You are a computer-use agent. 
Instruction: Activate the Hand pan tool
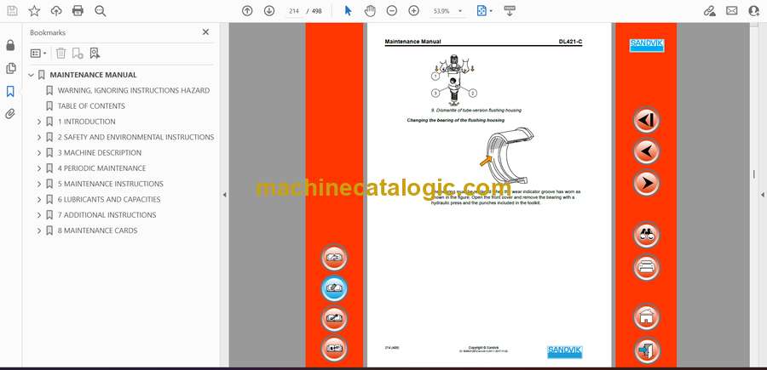[x=371, y=11]
